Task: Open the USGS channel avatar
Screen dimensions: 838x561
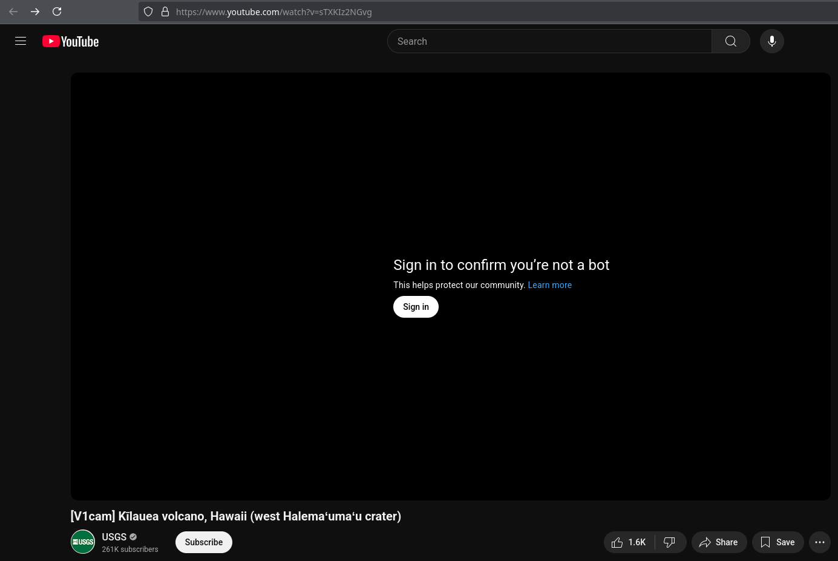Action: coord(83,542)
